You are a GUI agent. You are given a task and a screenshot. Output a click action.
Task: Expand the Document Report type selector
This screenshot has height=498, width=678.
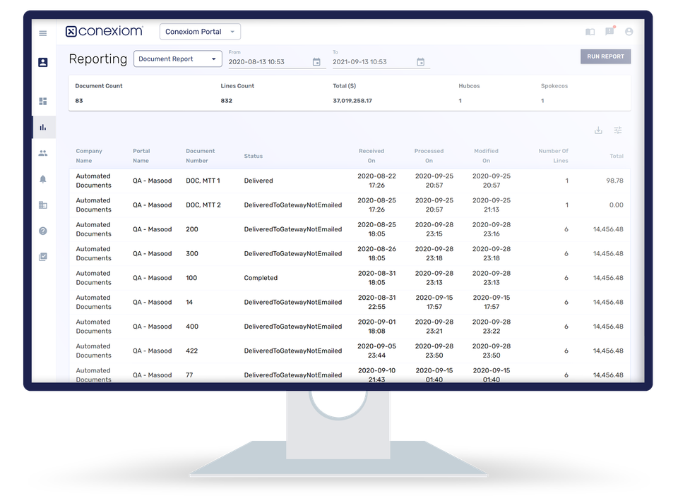(177, 59)
